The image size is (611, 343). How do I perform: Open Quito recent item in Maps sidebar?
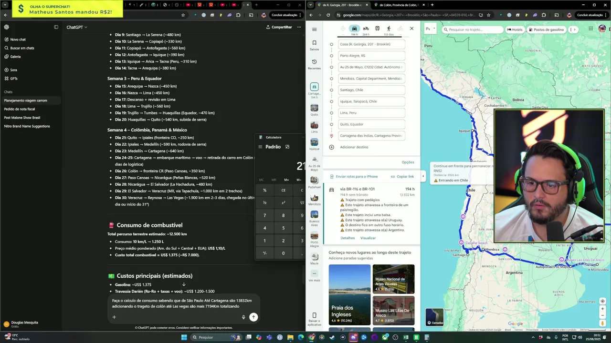click(314, 111)
